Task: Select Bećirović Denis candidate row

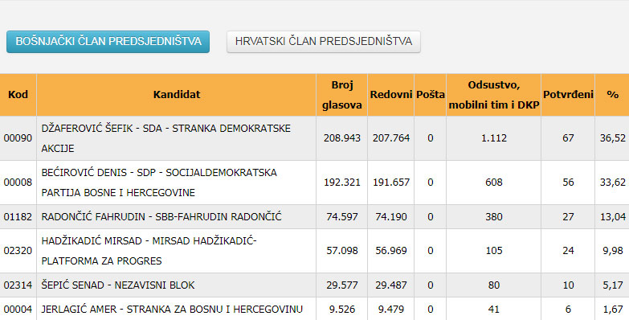Action: pos(315,183)
